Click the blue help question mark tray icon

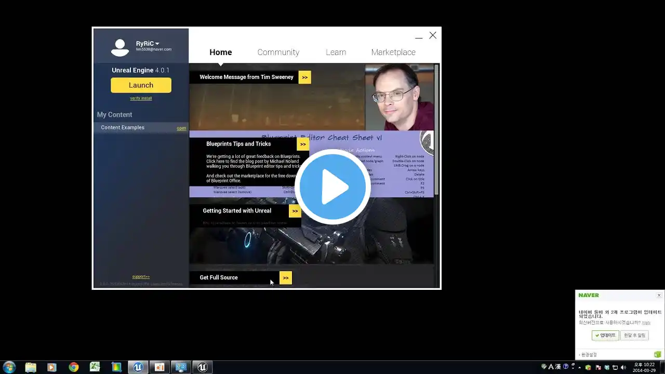click(x=566, y=367)
